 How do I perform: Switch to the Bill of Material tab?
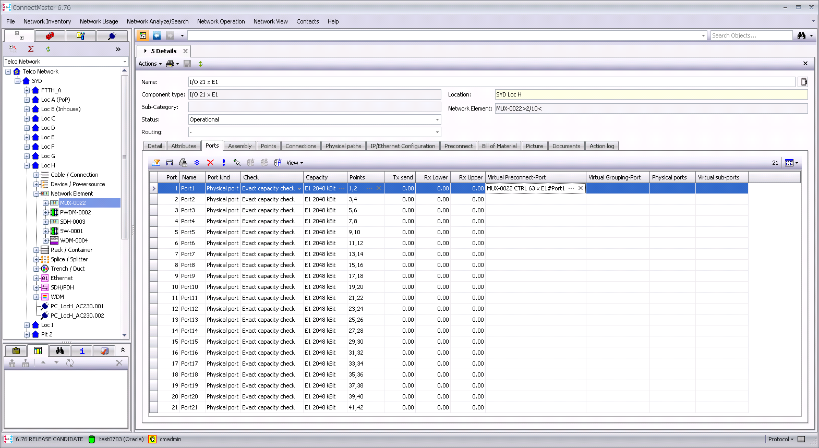(499, 146)
